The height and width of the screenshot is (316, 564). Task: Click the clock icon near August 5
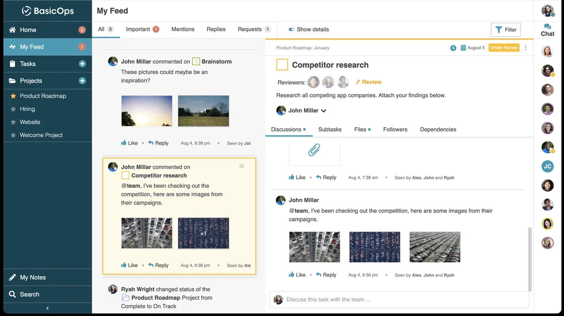point(453,48)
